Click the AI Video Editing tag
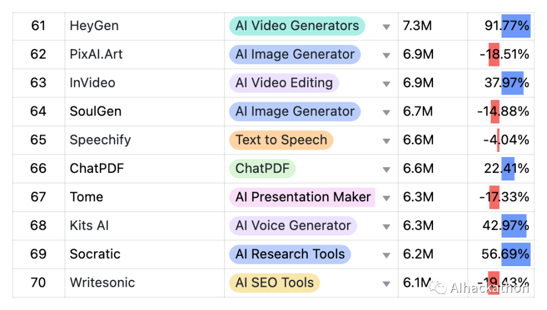Image resolution: width=547 pixels, height=310 pixels. pyautogui.click(x=284, y=83)
